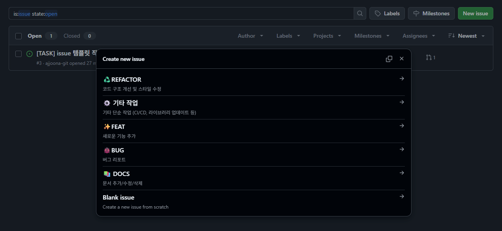Select the Blank issue option
The height and width of the screenshot is (231, 502).
pyautogui.click(x=118, y=198)
